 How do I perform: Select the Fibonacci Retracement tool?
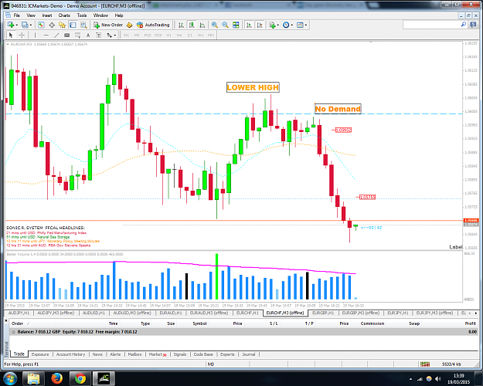tap(77, 35)
